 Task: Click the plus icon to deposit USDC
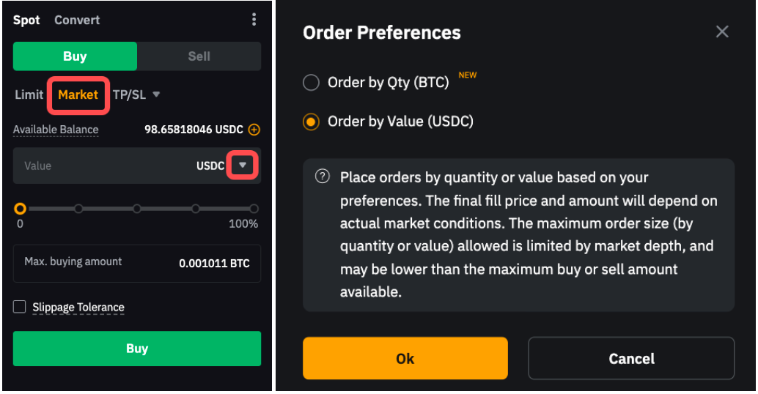(254, 130)
